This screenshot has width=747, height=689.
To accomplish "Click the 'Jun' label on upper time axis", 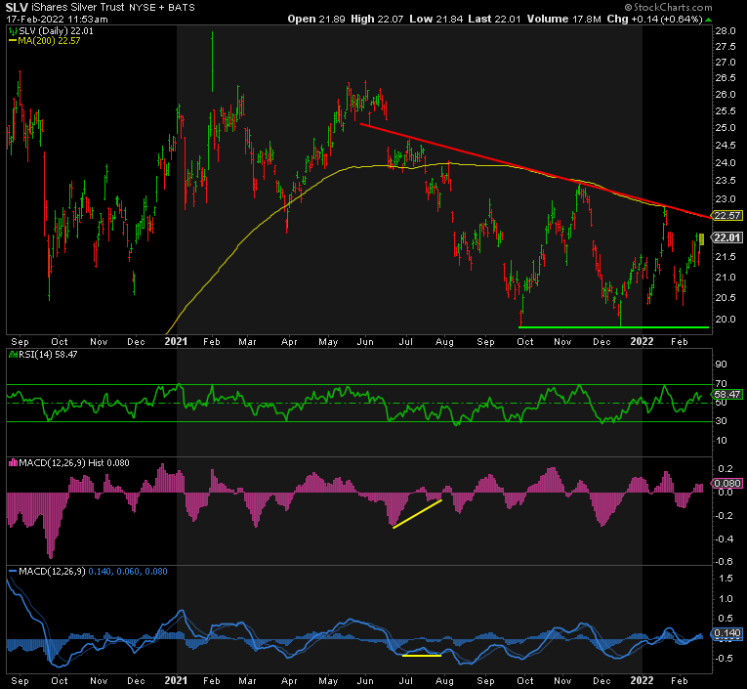I will (365, 342).
